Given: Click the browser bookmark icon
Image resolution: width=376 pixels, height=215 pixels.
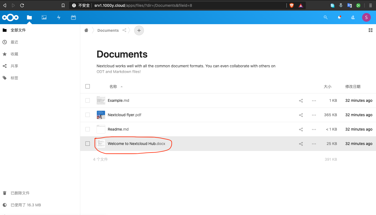Looking at the screenshot, I should point(63,5).
